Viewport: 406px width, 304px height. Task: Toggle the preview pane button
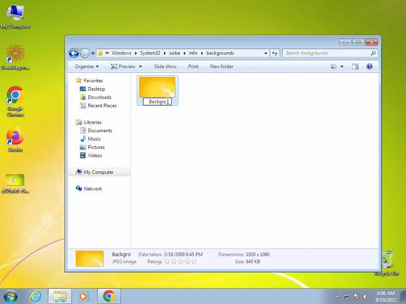coord(355,66)
